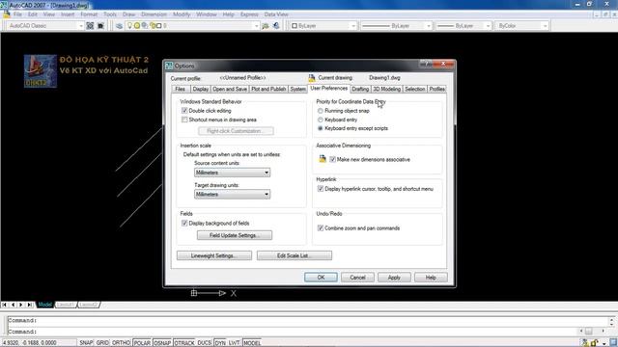Click the bottom Command: input line
Screen dimensions: 618x347
tap(294, 332)
